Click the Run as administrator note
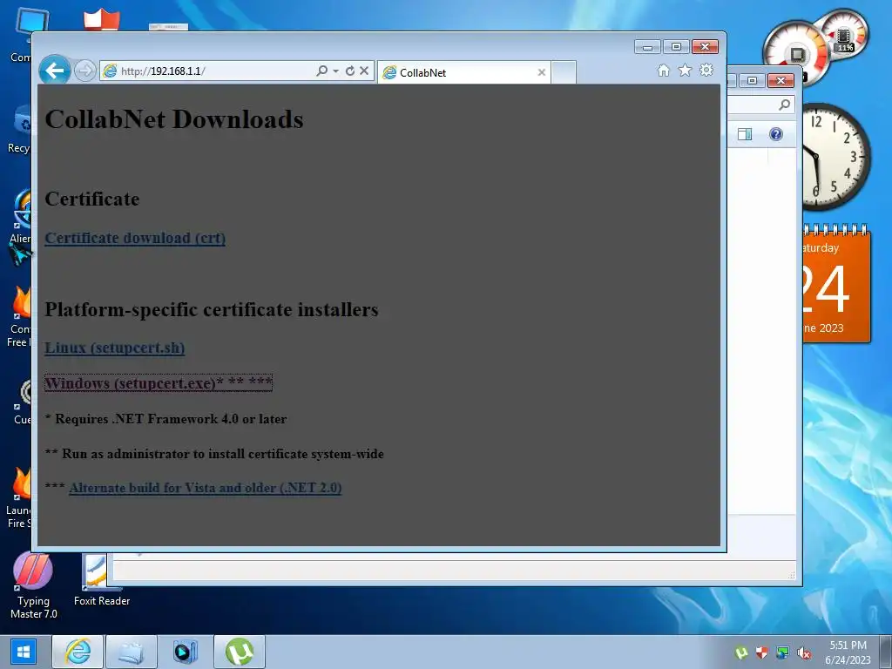The width and height of the screenshot is (892, 669). pyautogui.click(x=214, y=454)
